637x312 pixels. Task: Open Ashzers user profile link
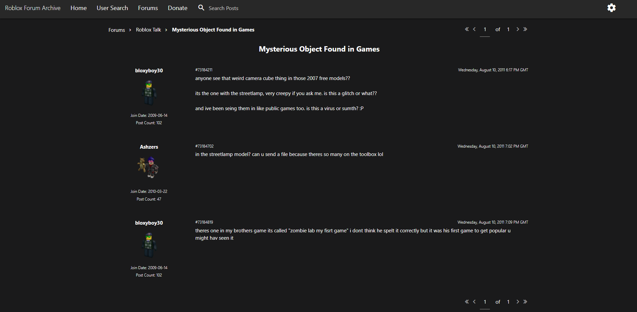pyautogui.click(x=149, y=147)
